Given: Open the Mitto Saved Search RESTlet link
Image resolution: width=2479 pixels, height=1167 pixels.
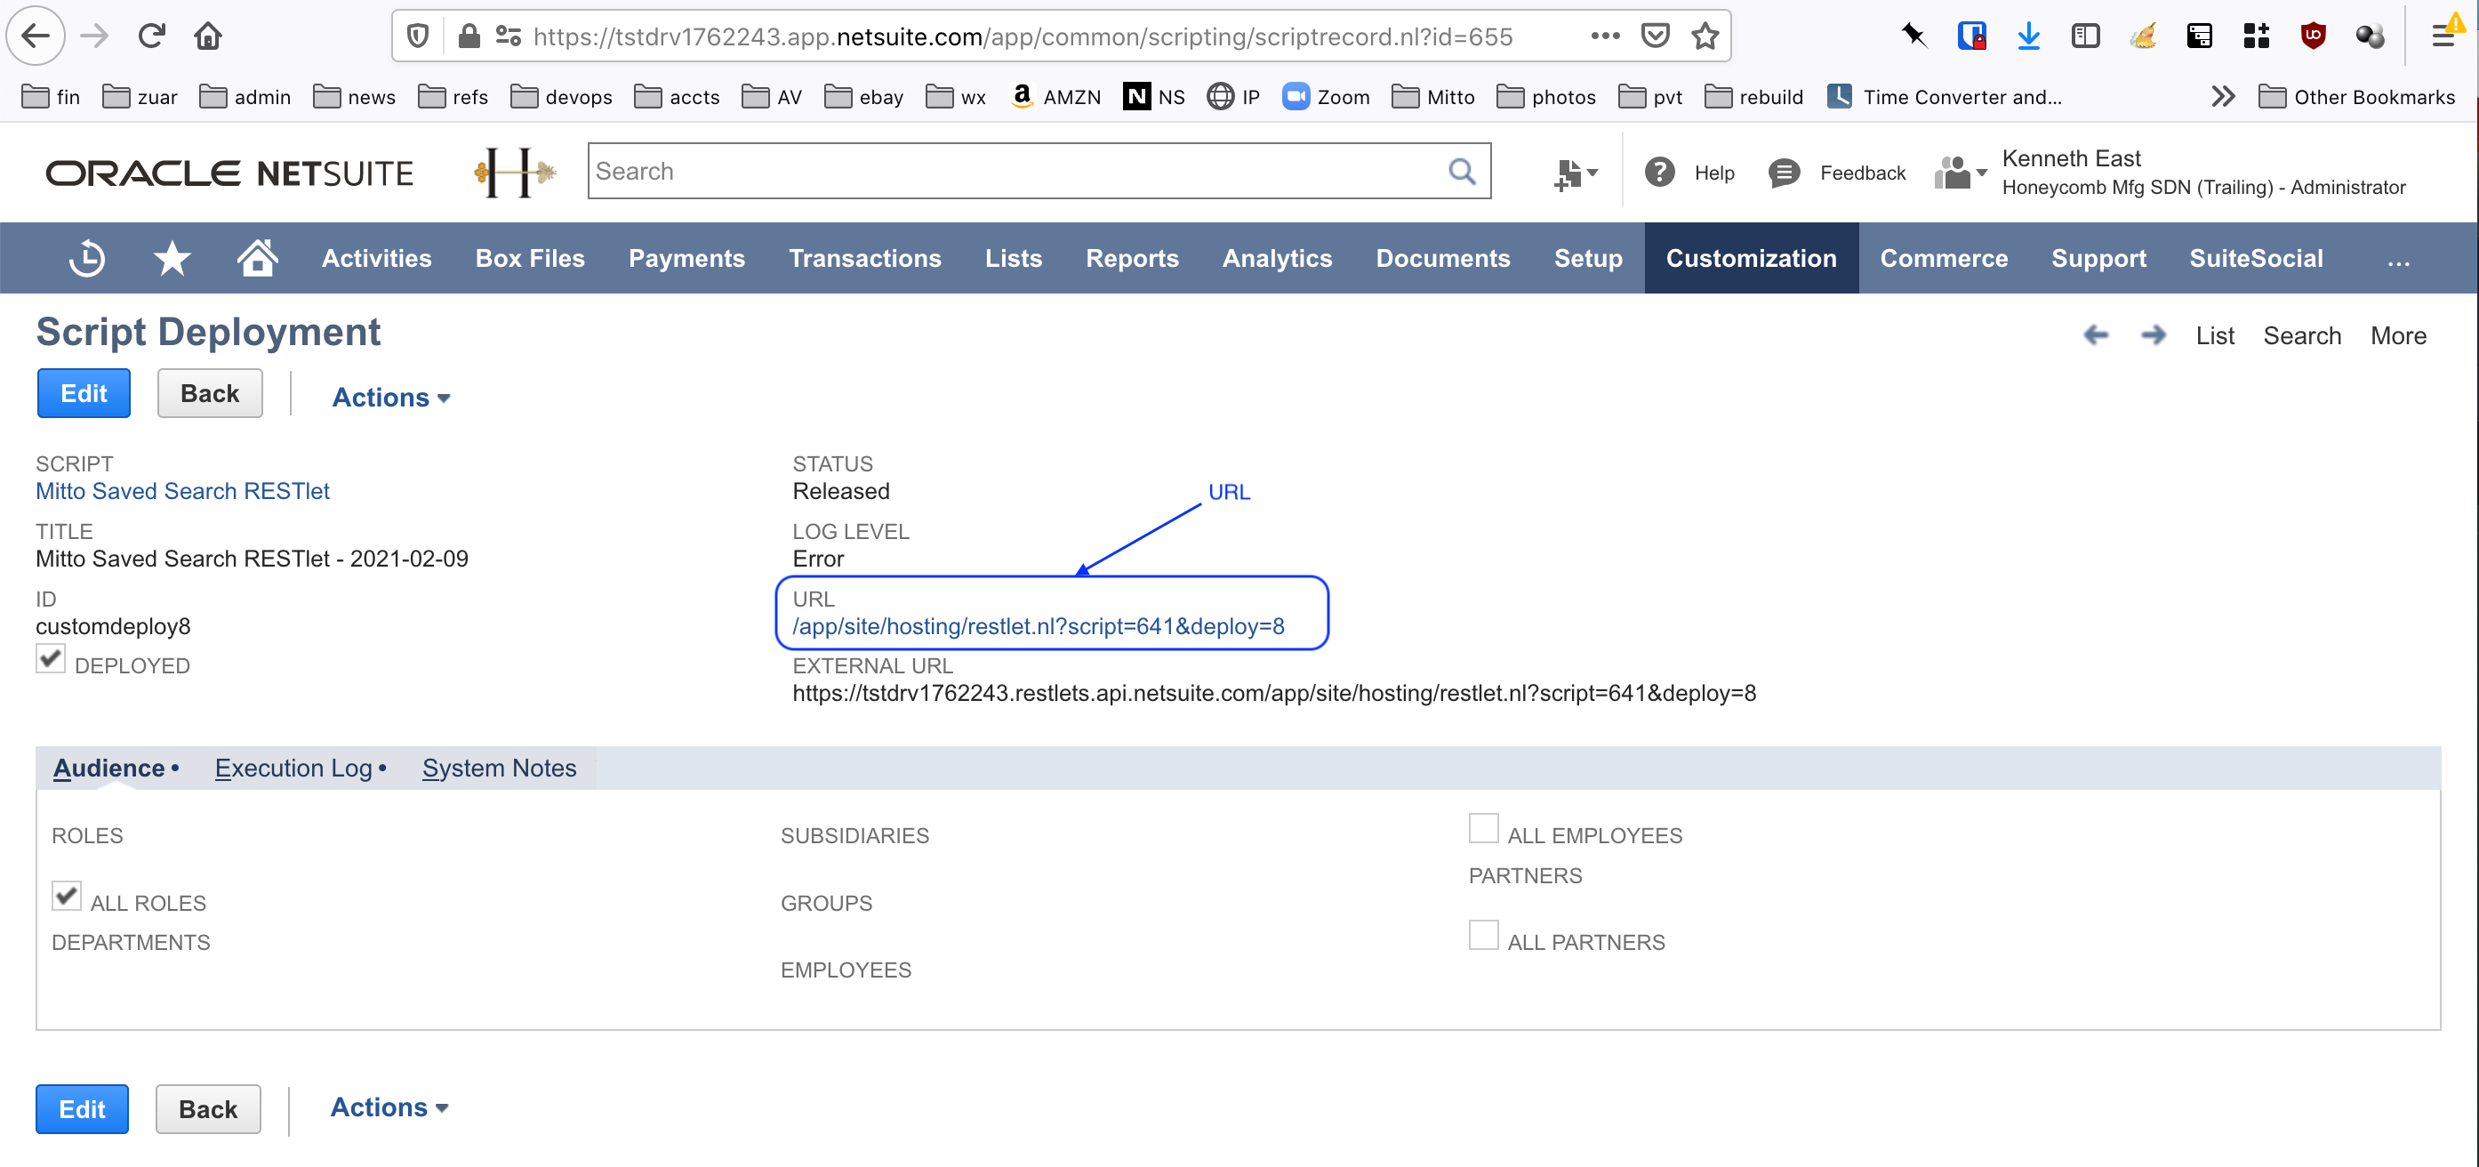Looking at the screenshot, I should point(183,491).
